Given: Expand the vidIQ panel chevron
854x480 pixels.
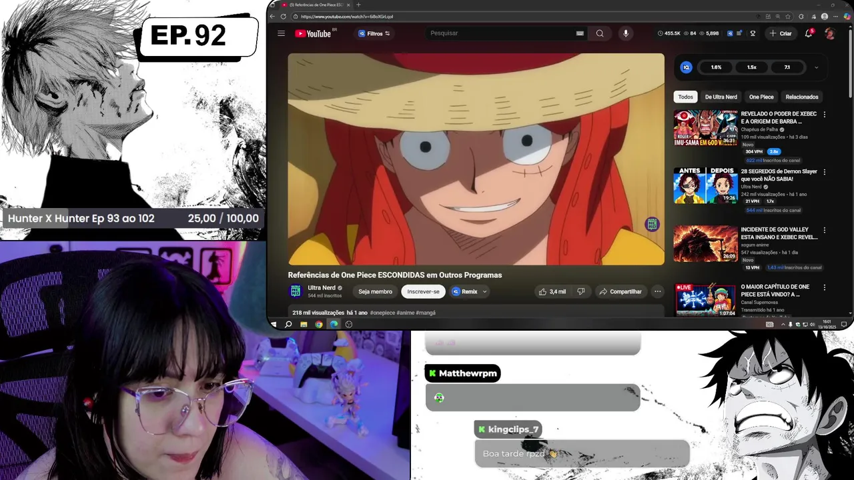Looking at the screenshot, I should tap(816, 67).
